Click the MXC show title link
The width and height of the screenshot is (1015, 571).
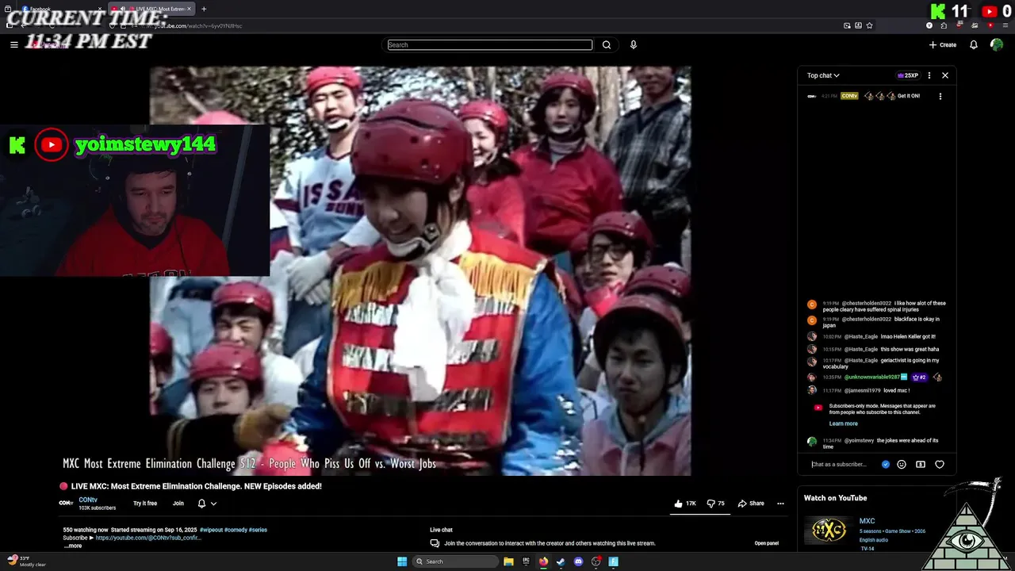[x=867, y=522]
